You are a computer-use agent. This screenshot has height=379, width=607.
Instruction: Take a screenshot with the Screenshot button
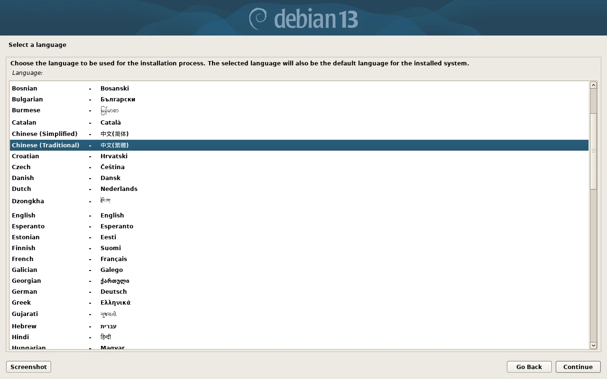click(28, 367)
